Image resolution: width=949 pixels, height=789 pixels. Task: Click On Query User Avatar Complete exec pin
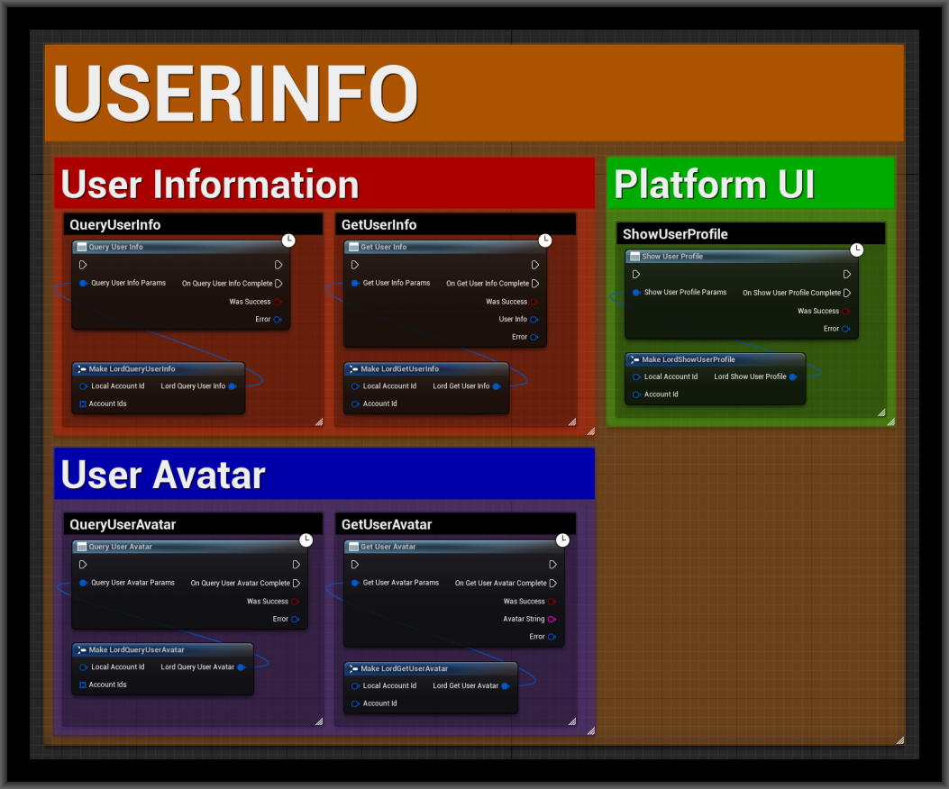(x=297, y=584)
